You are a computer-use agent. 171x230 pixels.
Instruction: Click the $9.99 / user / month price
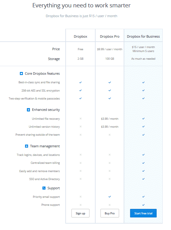(110, 49)
